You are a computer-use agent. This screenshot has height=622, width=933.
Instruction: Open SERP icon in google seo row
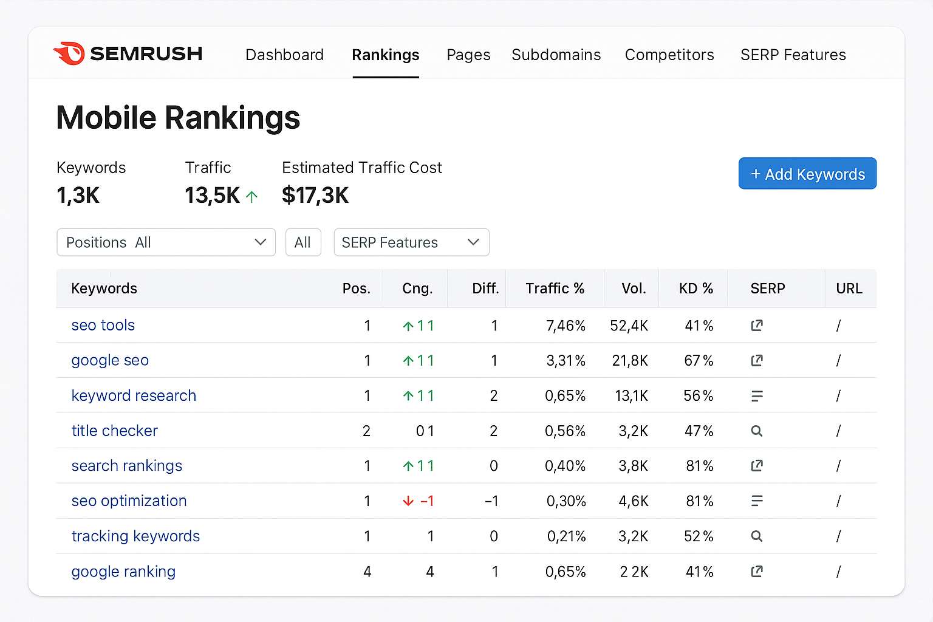pyautogui.click(x=757, y=361)
